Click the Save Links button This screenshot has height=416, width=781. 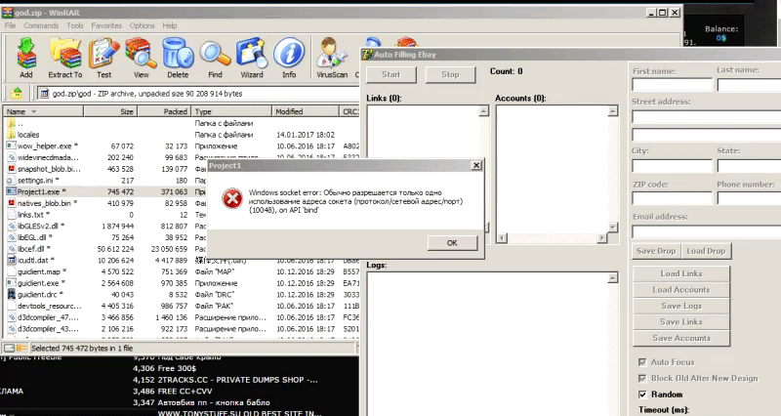click(681, 322)
